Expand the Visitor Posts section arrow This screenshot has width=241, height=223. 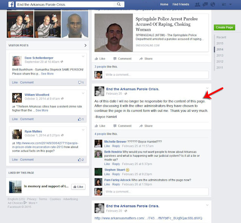[x=85, y=45]
